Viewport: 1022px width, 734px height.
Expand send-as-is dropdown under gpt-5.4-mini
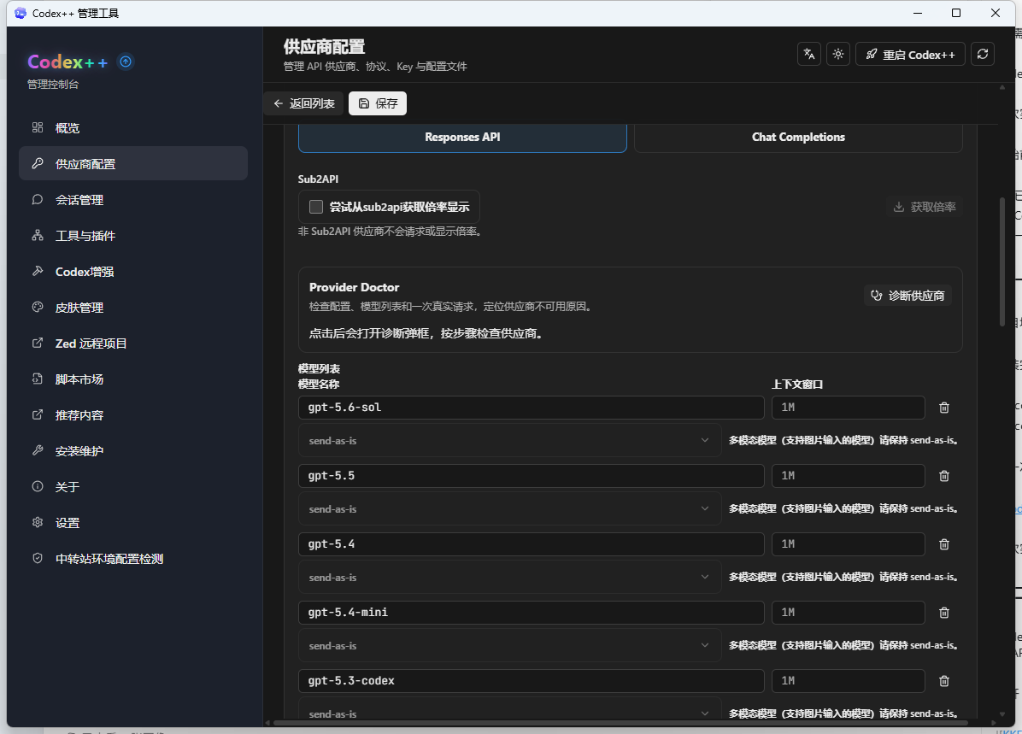tap(509, 646)
